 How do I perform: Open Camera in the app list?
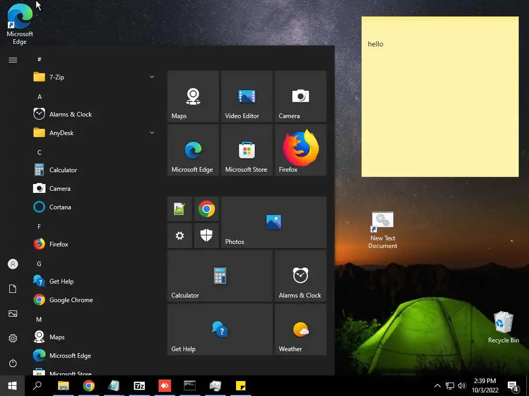(95, 189)
